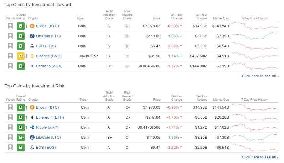Image resolution: width=284 pixels, height=163 pixels.
Task: Open Bitcoin (BTC) link in Reward table
Action: [47, 26]
